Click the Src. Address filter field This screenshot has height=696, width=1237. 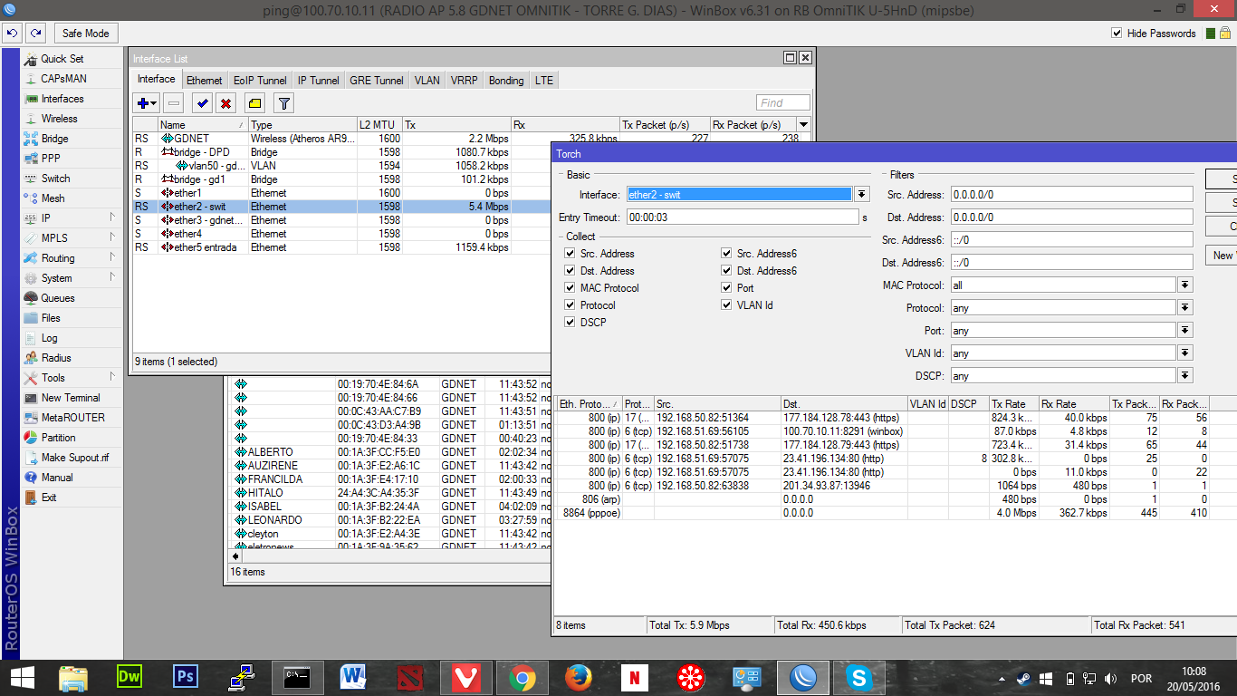(1071, 195)
